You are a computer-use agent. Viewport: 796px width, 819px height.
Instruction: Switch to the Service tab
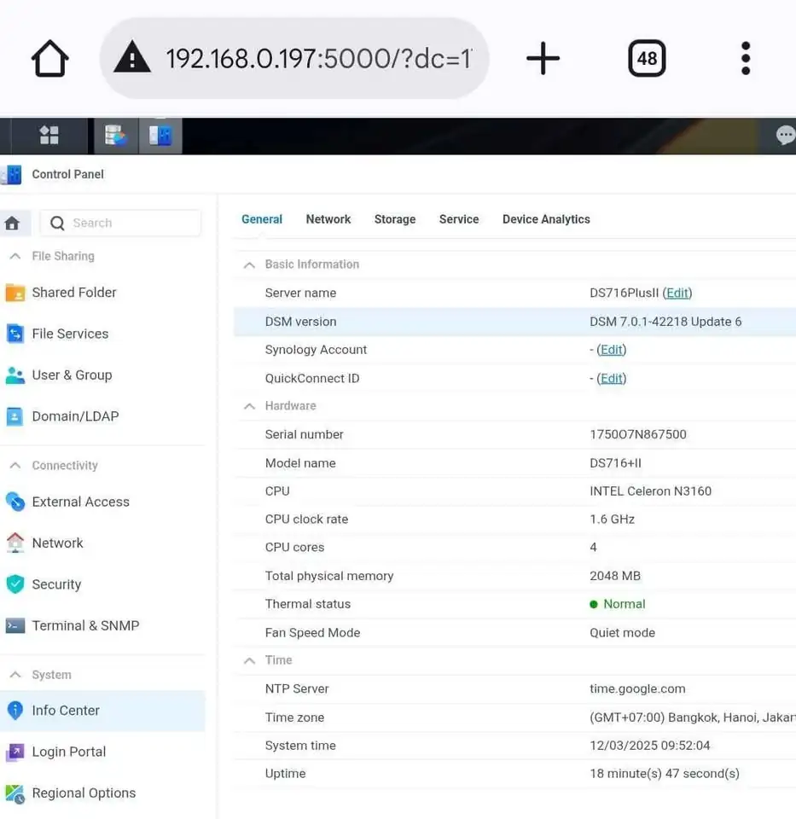[459, 219]
